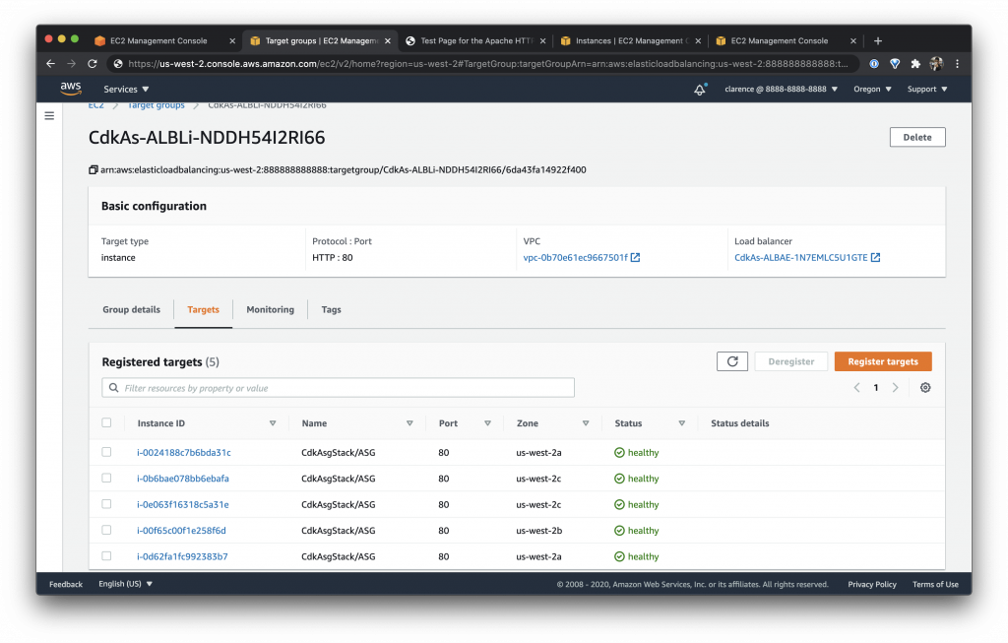
Task: Select the Targets tab
Action: tap(203, 309)
